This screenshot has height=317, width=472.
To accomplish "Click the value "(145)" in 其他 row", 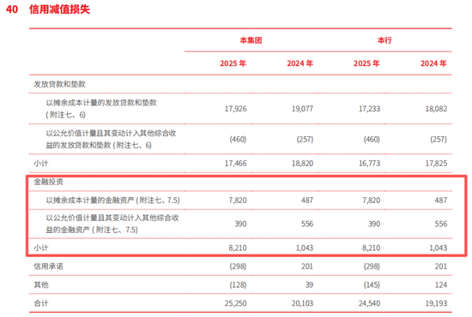I will (372, 284).
